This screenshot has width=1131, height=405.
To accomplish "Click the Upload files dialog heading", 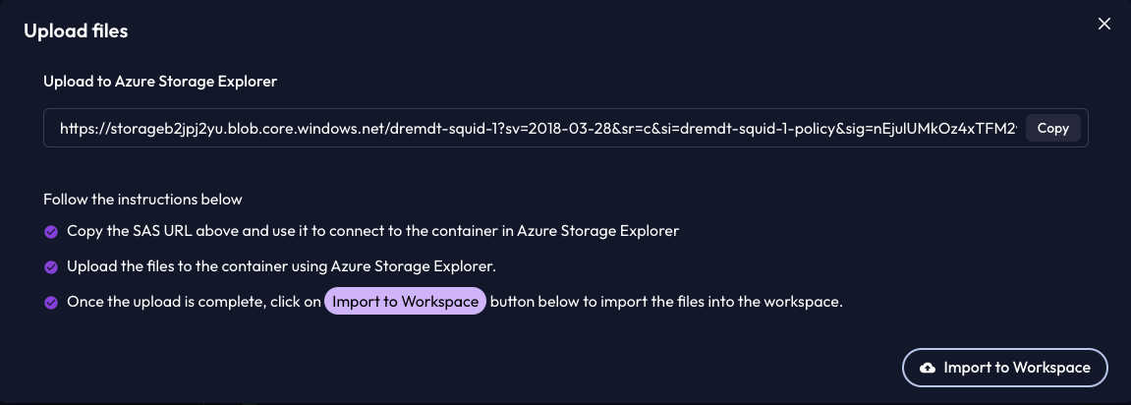I will (x=76, y=31).
